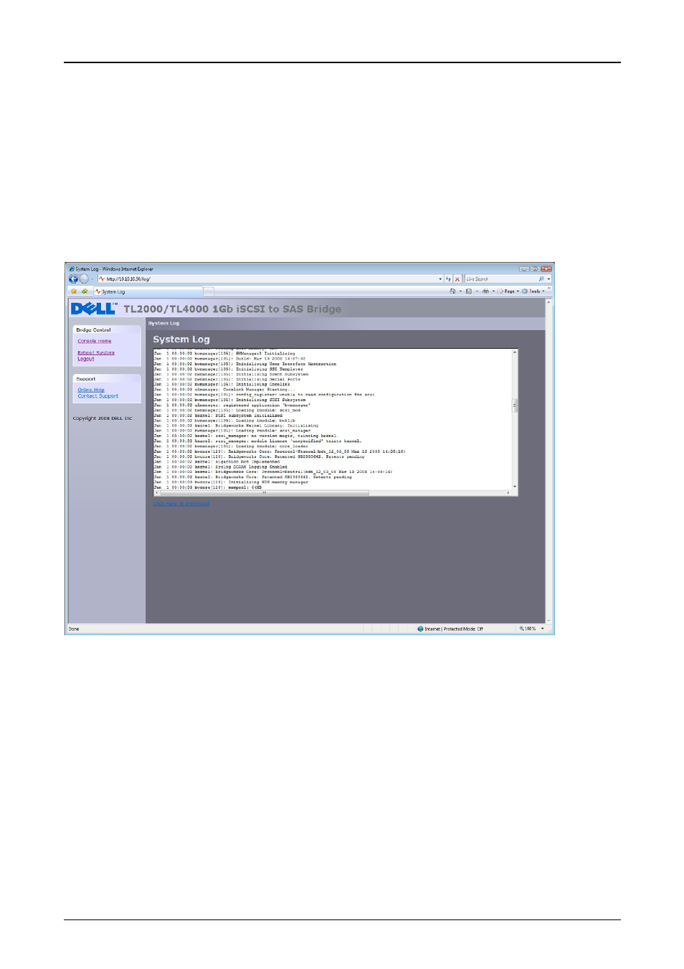
Task: Click the System Log heading
Action: (181, 340)
